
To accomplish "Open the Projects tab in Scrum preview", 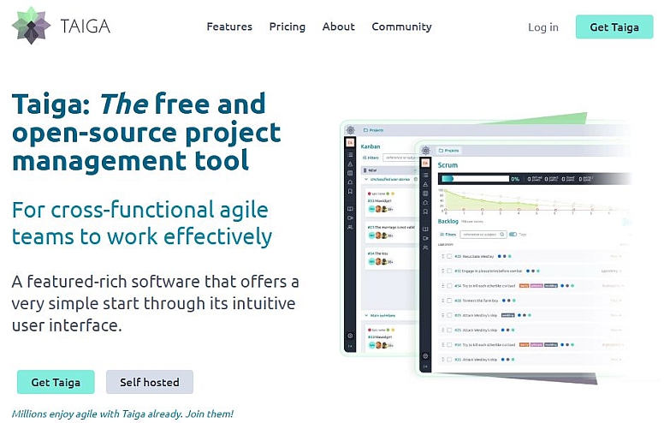I will click(x=448, y=151).
